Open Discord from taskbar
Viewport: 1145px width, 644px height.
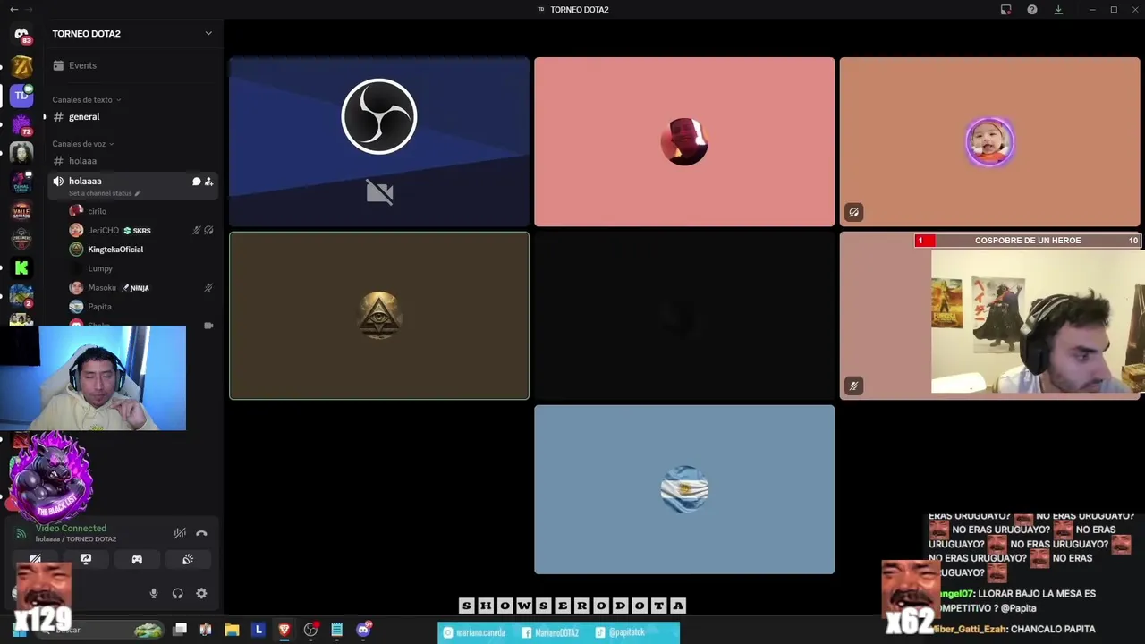pyautogui.click(x=363, y=630)
